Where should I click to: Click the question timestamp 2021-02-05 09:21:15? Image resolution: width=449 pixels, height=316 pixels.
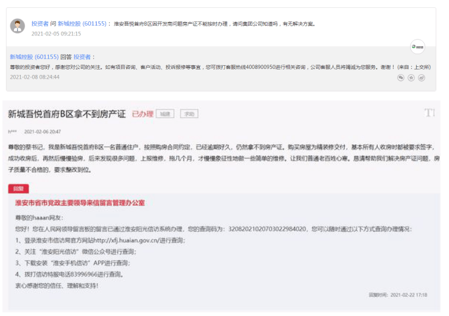point(56,34)
